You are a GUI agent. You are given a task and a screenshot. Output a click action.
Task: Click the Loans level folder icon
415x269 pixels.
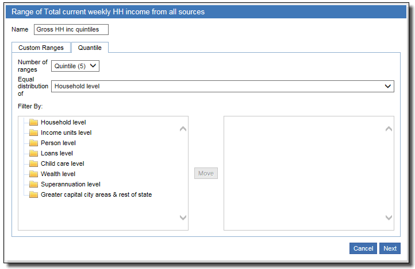(x=33, y=153)
